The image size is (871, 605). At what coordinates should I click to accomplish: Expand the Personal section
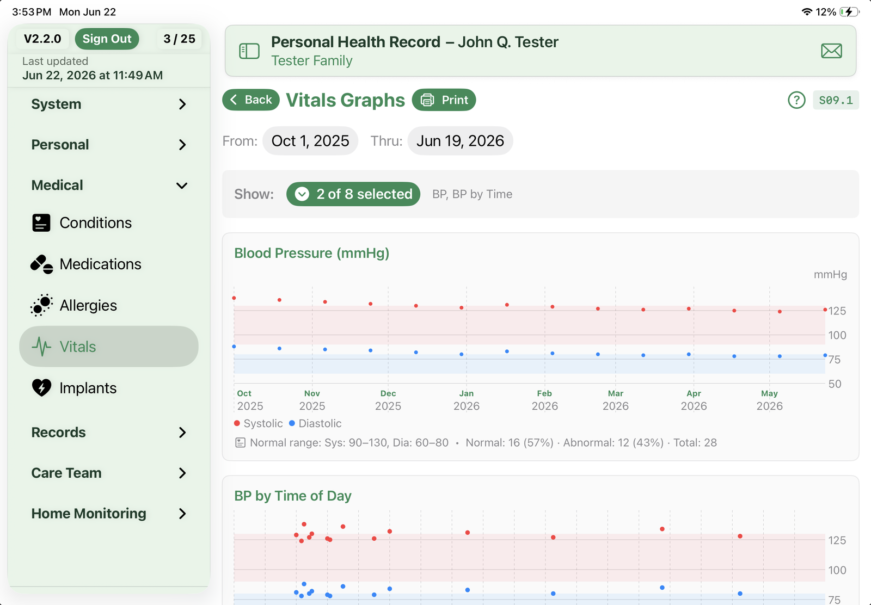point(109,145)
